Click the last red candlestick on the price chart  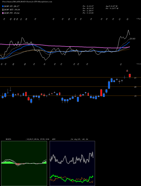[x=130, y=76]
